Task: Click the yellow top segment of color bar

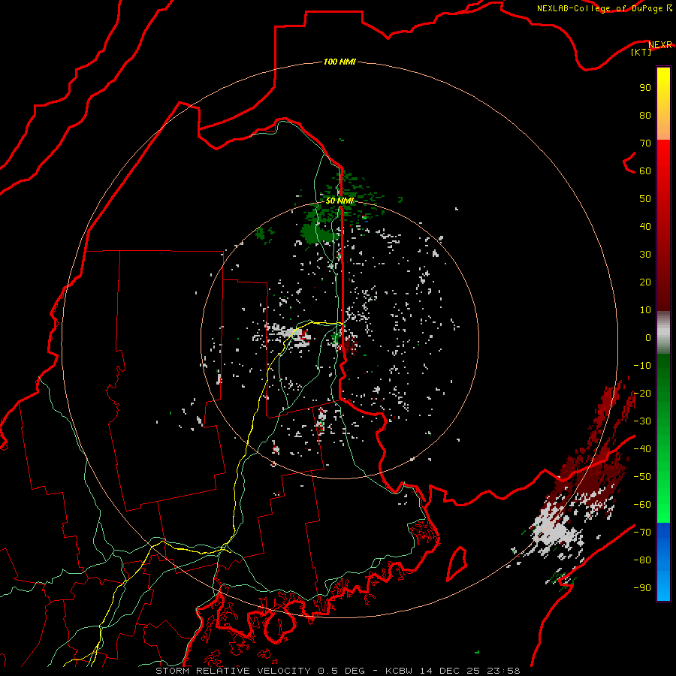Action: pos(663,104)
